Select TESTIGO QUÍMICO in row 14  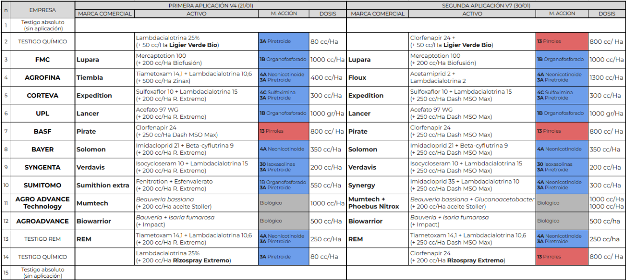(x=42, y=257)
